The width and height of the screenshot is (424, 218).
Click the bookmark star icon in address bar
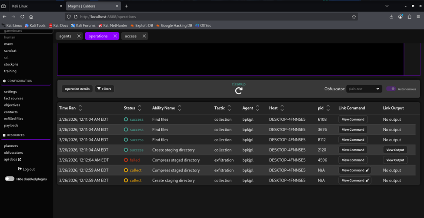(x=354, y=17)
